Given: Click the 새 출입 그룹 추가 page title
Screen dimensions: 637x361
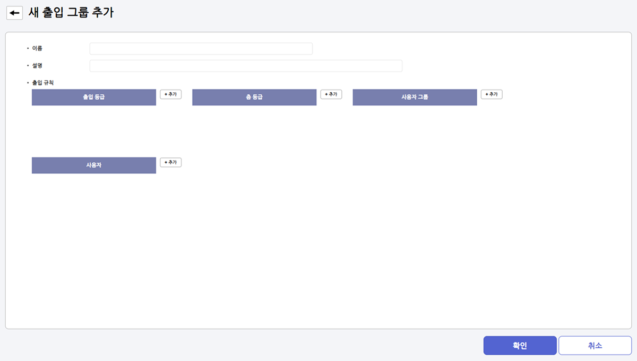Looking at the screenshot, I should pos(71,13).
